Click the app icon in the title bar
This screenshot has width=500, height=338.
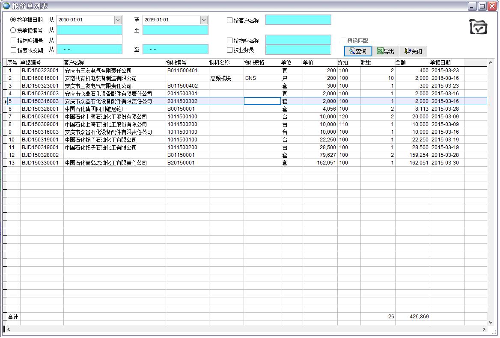6,6
